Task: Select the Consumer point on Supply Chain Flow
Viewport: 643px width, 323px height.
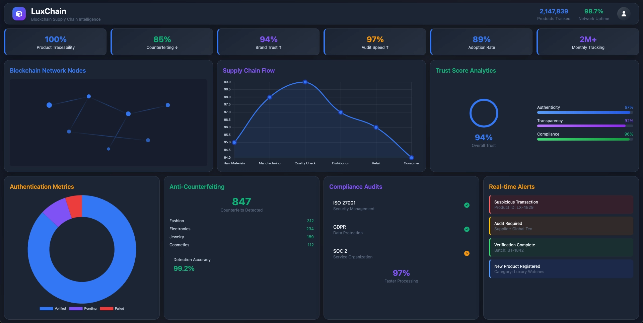Action: 411,157
